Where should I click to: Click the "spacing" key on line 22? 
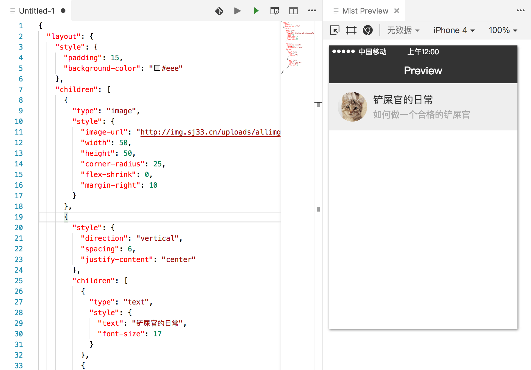click(x=100, y=249)
